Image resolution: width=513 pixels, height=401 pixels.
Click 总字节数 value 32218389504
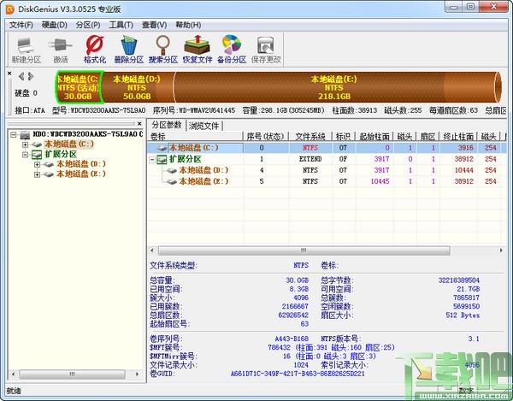(x=458, y=280)
